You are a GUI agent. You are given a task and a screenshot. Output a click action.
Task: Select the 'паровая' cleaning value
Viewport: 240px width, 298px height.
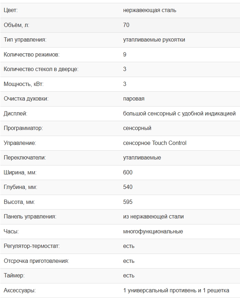tap(134, 99)
